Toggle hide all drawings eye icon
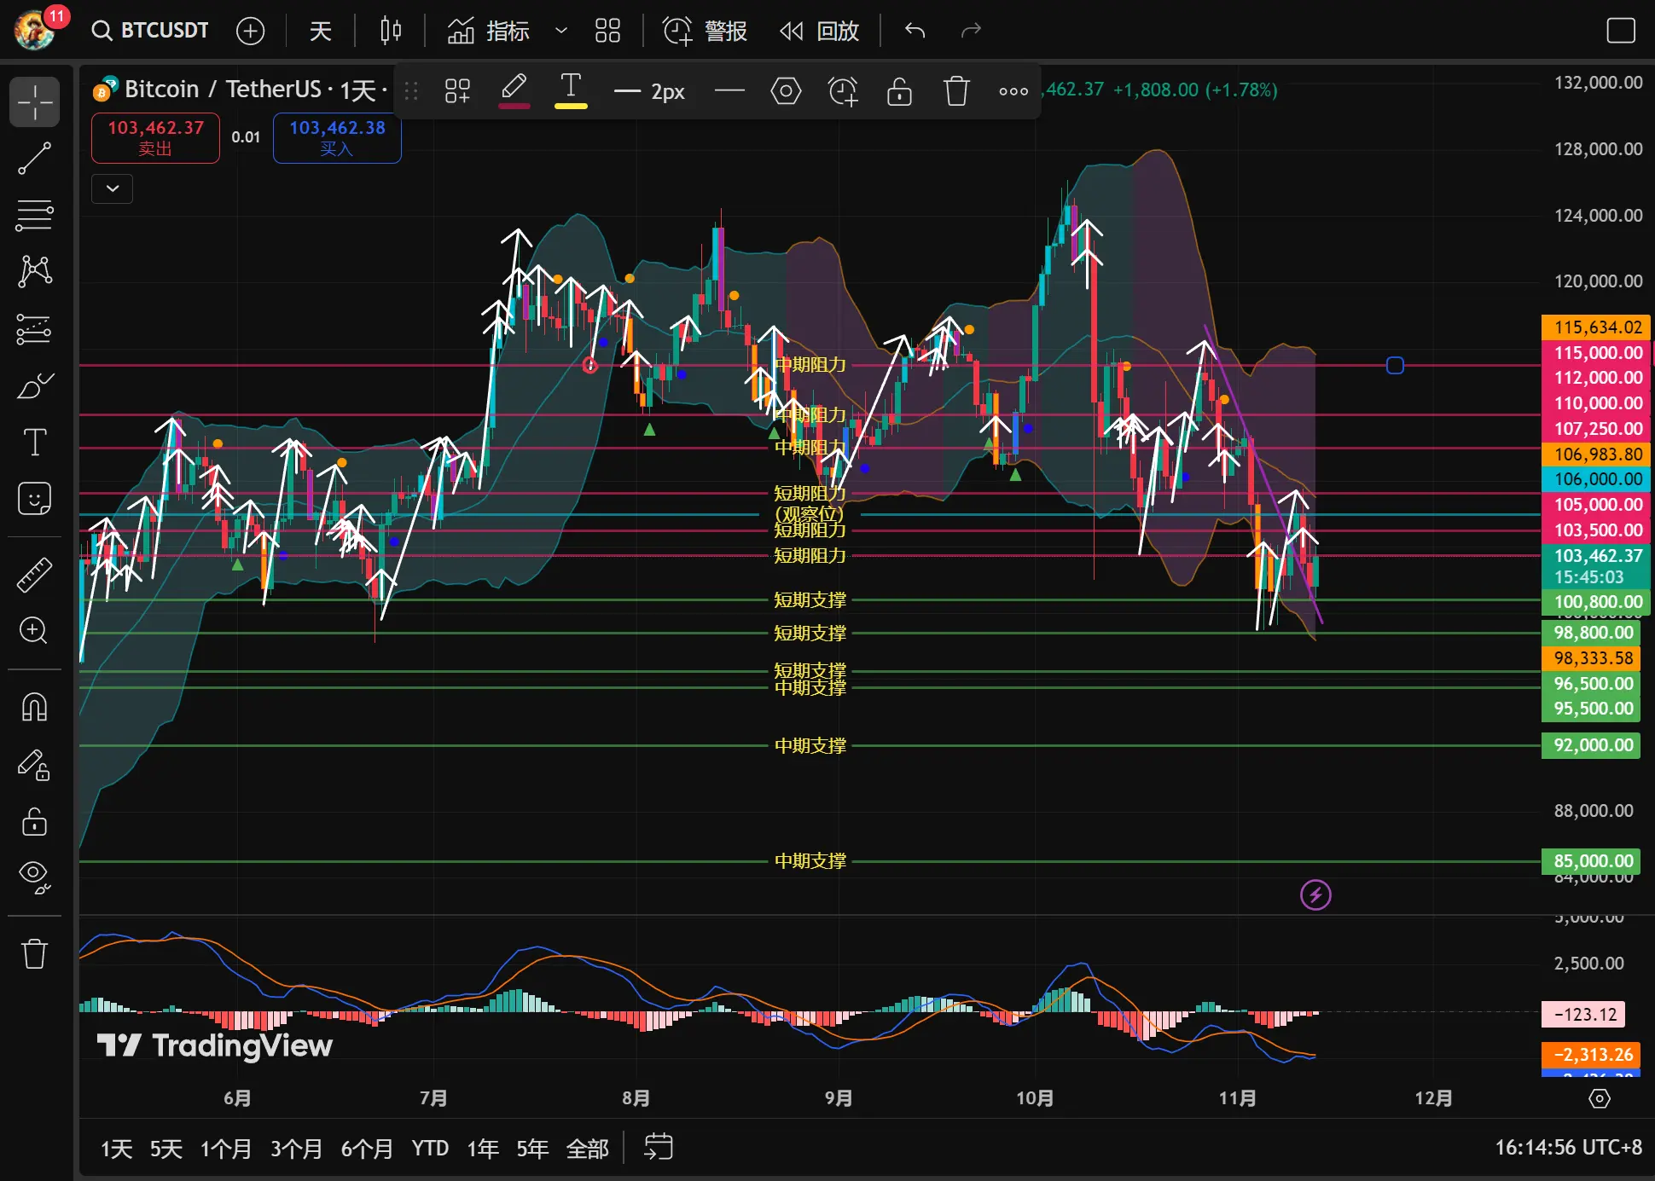The height and width of the screenshot is (1181, 1655). tap(34, 876)
